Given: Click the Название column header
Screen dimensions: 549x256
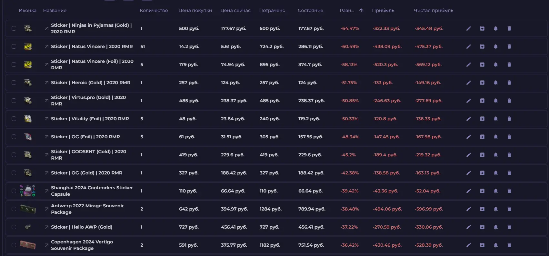Looking at the screenshot, I should pos(55,10).
